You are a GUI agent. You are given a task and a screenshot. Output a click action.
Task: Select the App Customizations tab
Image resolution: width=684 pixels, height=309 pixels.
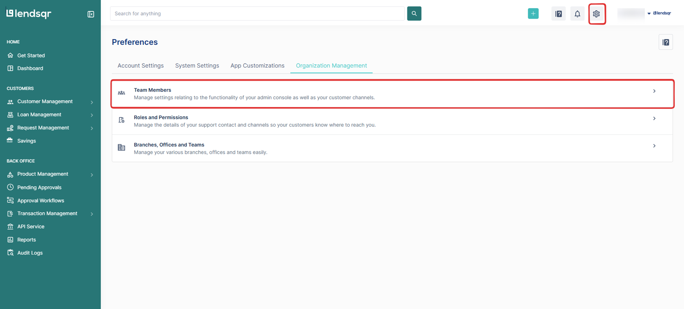click(x=257, y=66)
